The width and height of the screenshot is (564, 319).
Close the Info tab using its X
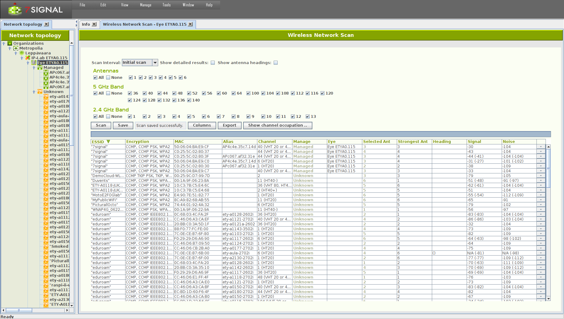click(94, 24)
